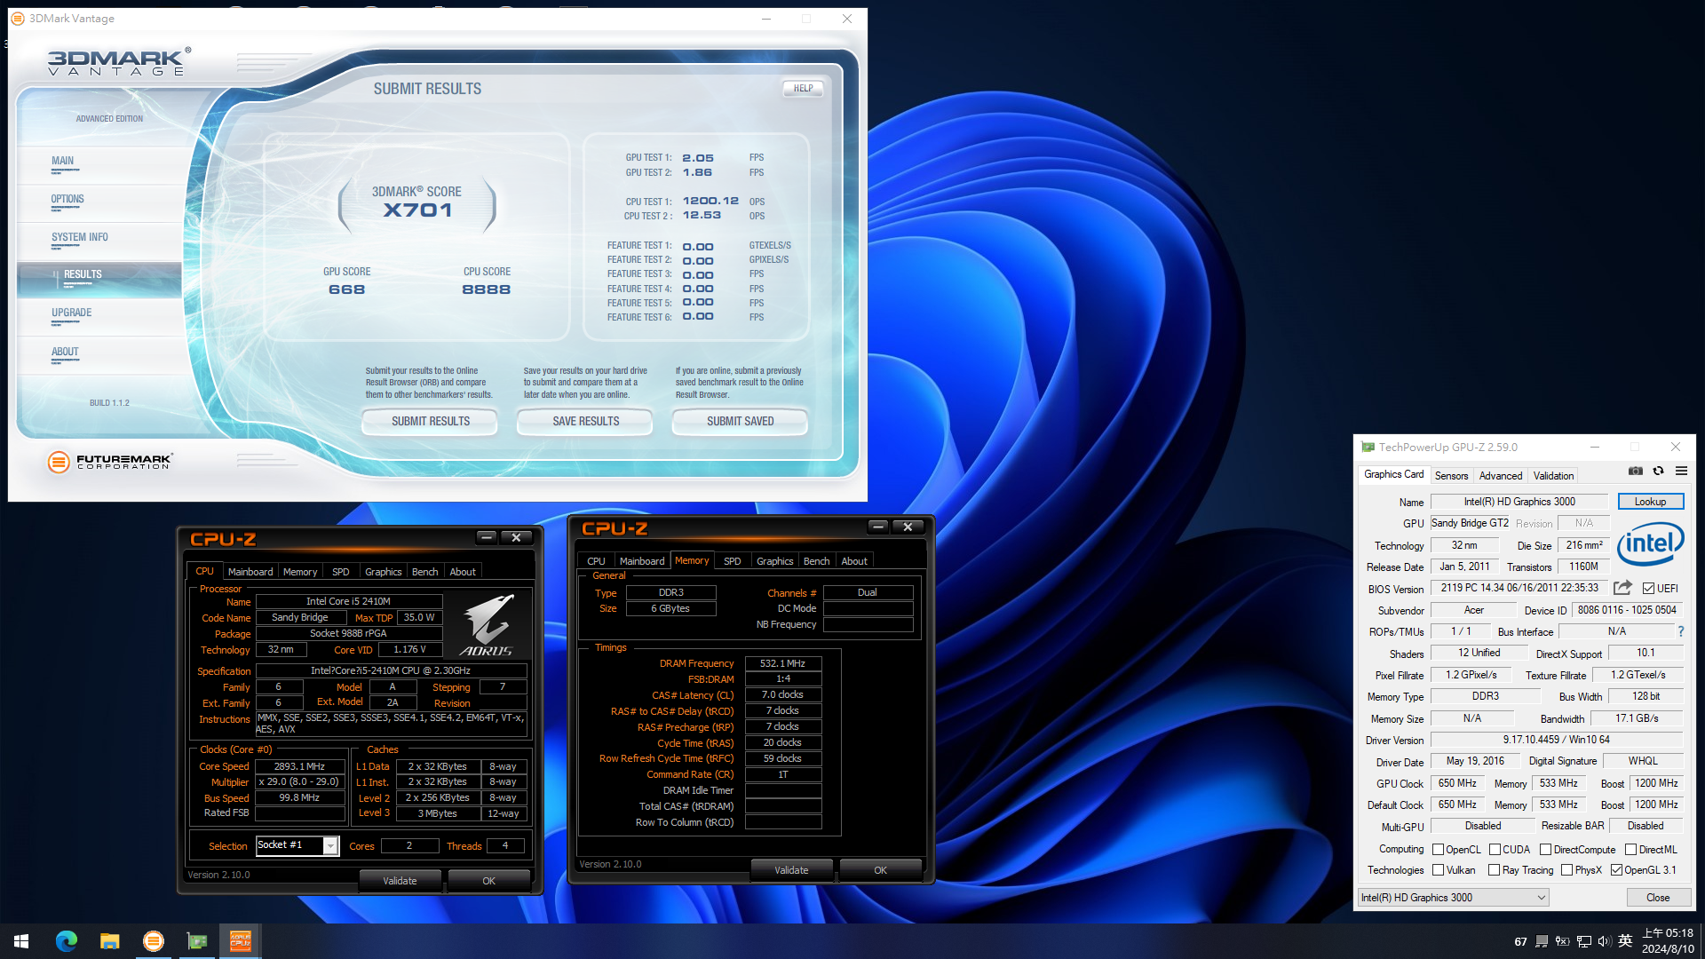This screenshot has width=1705, height=959.
Task: Open Windows Start menu
Action: (21, 941)
